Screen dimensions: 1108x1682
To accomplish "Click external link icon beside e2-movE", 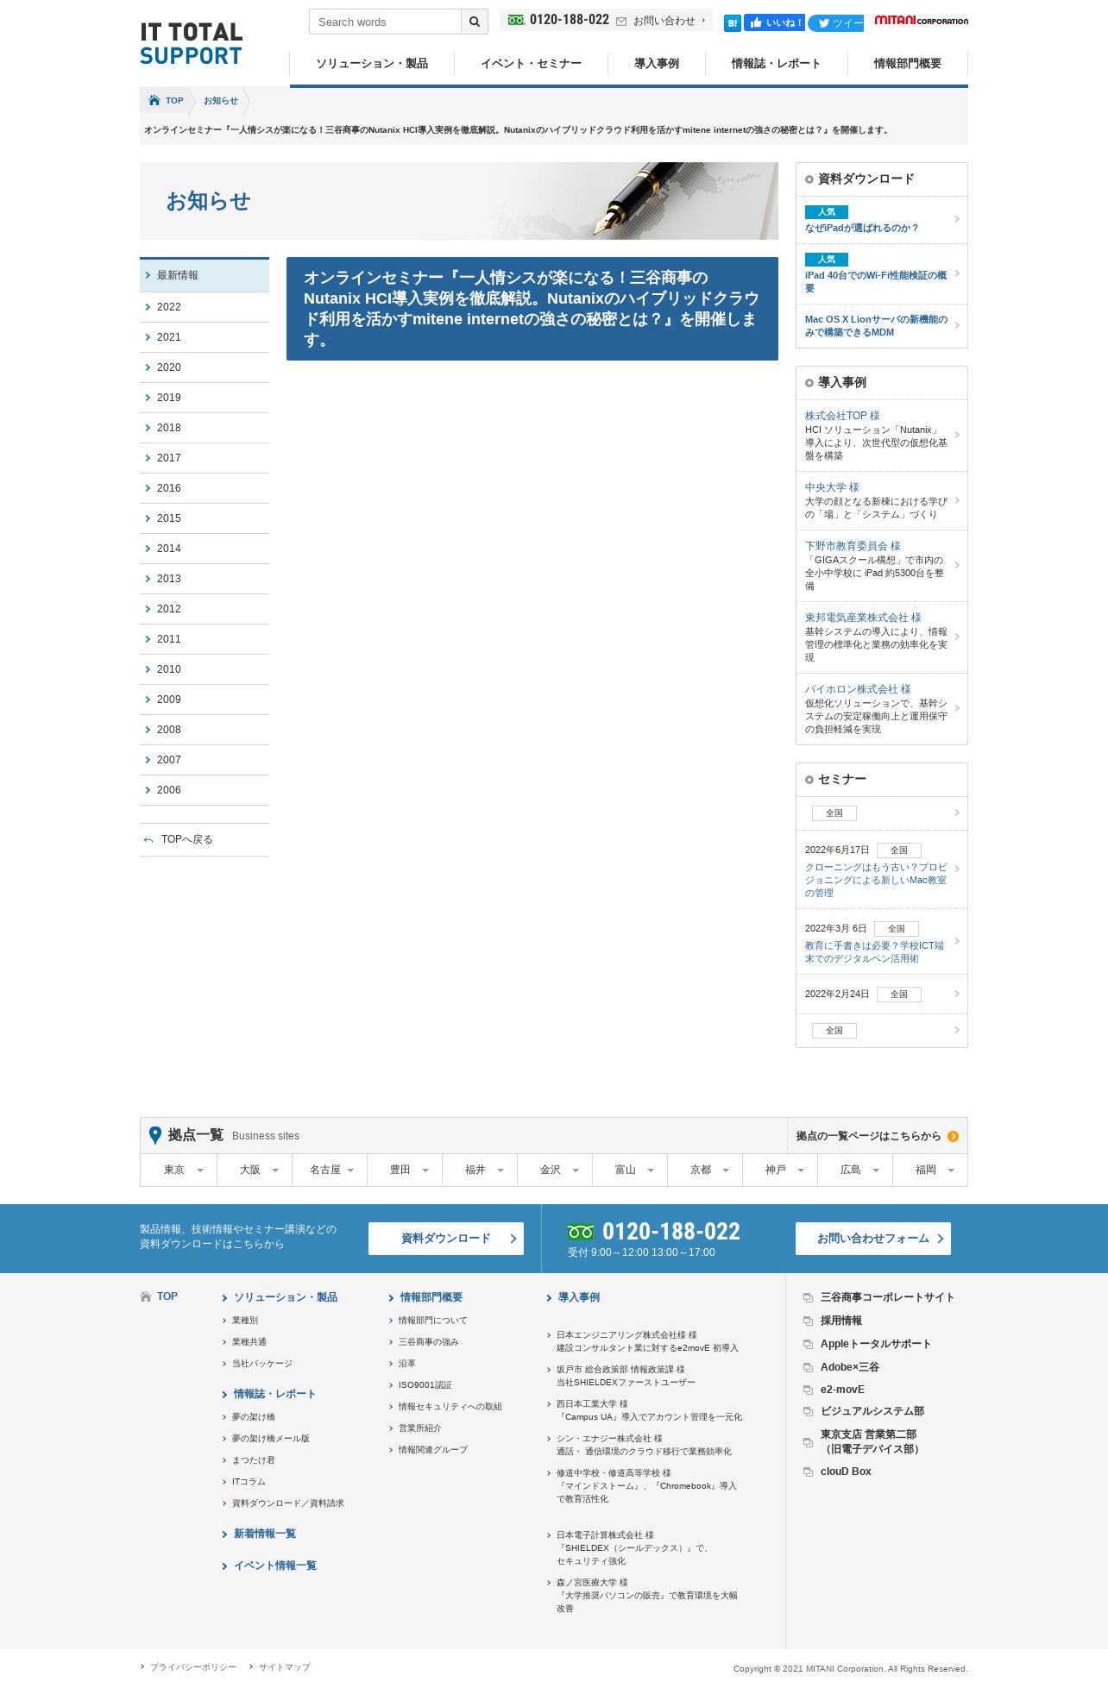I will tap(808, 1390).
